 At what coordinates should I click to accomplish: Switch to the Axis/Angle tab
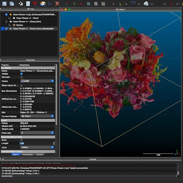pyautogui.click(x=28, y=154)
